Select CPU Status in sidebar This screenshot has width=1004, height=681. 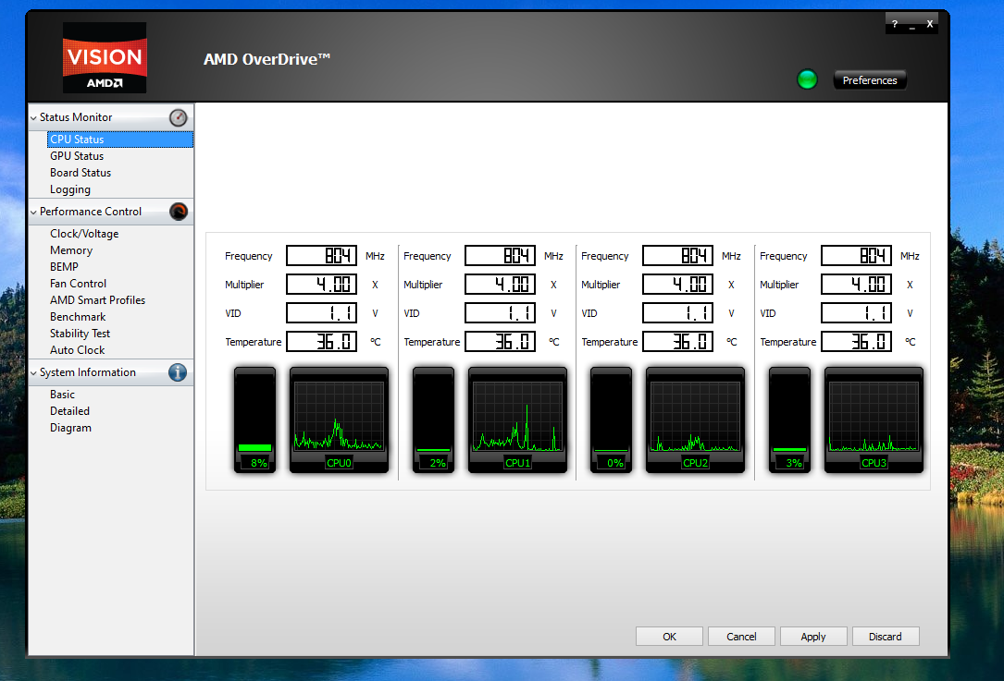coord(120,140)
